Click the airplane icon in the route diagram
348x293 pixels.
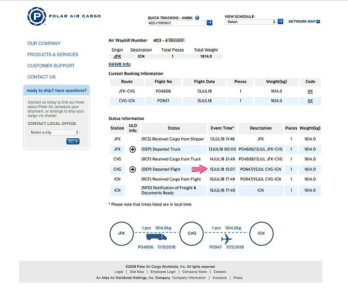point(226,239)
